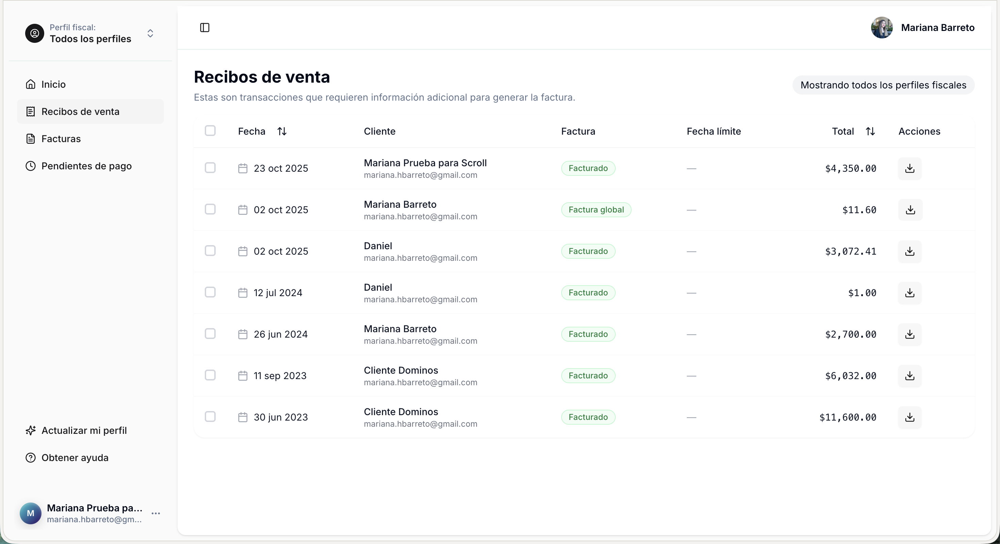Sort the table by Fecha
1000x544 pixels.
[x=282, y=131]
